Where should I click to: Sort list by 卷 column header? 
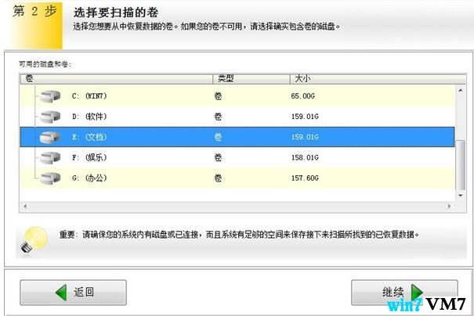tap(117, 79)
